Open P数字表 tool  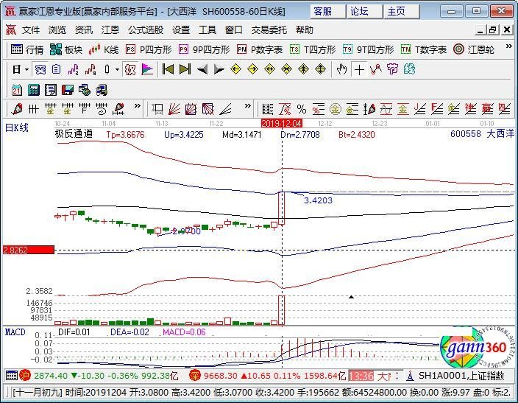coord(260,49)
